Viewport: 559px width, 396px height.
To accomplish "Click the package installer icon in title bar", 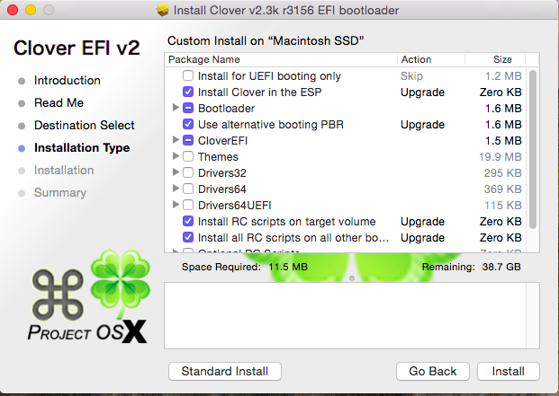I will pos(163,10).
